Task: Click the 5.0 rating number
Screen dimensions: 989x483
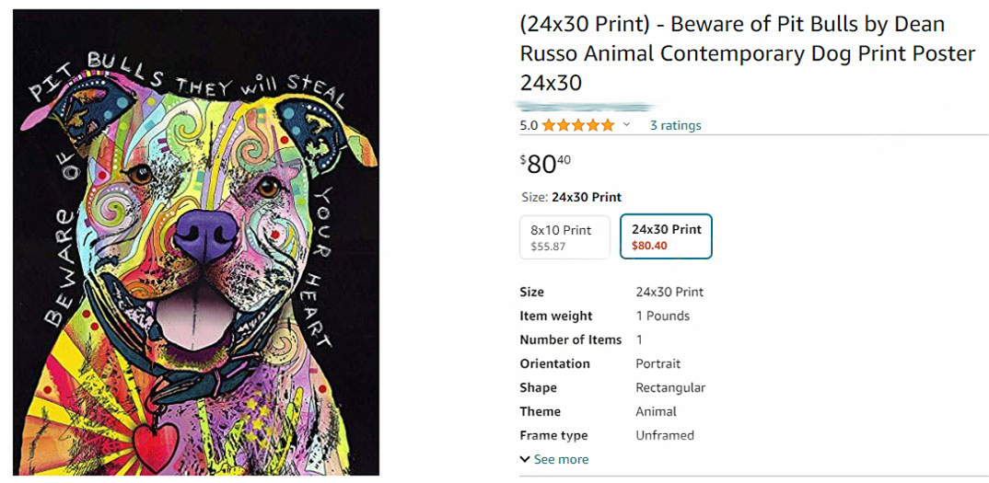Action: point(529,125)
